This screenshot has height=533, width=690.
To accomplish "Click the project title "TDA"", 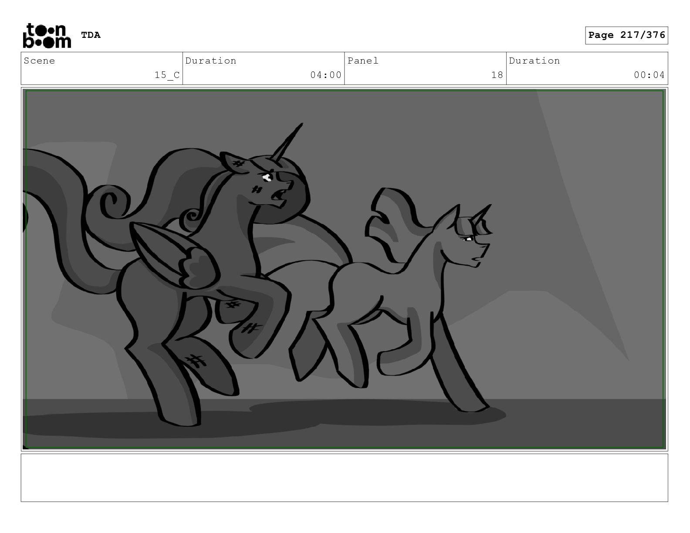I will point(91,35).
